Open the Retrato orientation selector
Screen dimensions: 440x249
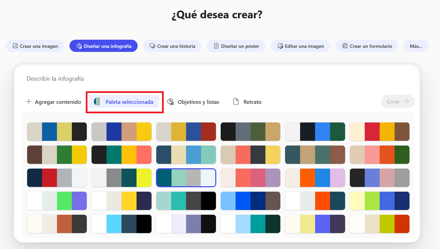pyautogui.click(x=247, y=102)
